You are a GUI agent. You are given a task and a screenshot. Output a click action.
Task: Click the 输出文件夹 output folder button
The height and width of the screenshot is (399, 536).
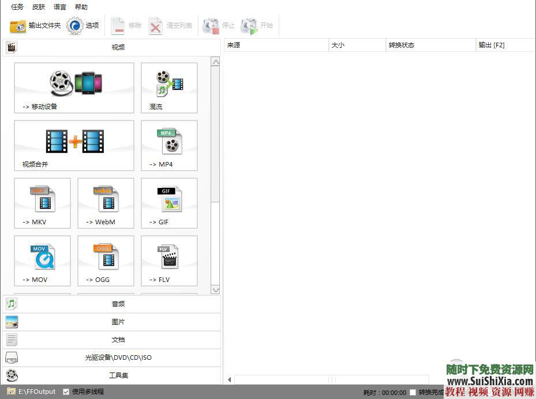pos(35,26)
